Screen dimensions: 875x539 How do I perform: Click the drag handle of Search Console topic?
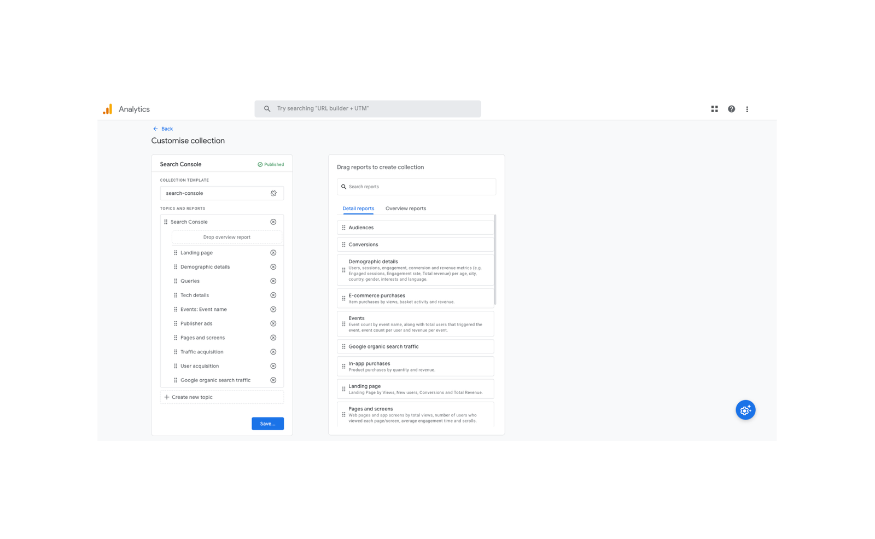[x=166, y=222]
